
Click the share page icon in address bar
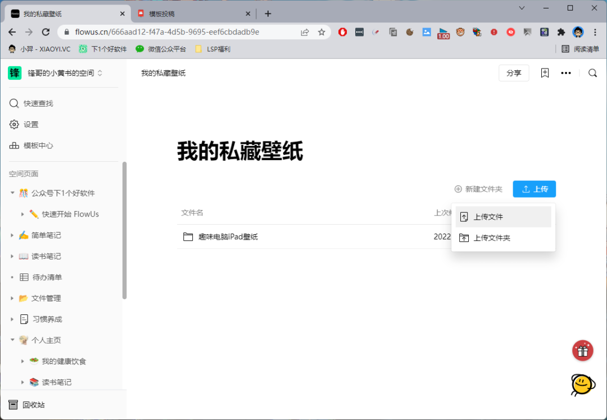point(305,32)
